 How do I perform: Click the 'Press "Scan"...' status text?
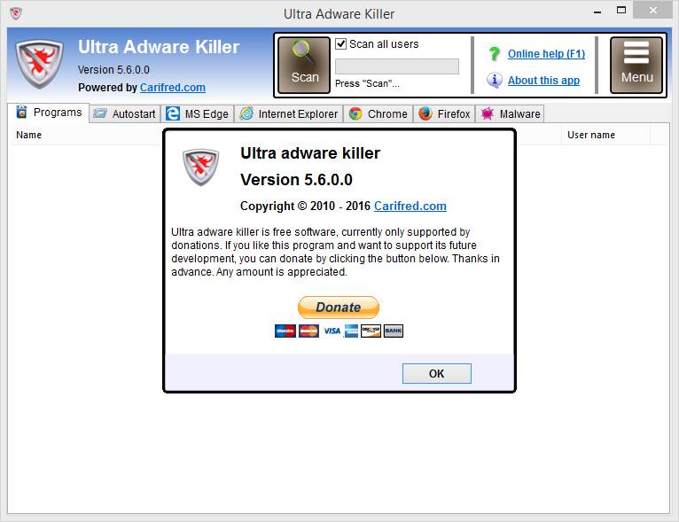pos(367,83)
